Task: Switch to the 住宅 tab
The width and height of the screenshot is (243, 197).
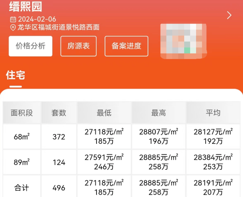Action: [15, 75]
